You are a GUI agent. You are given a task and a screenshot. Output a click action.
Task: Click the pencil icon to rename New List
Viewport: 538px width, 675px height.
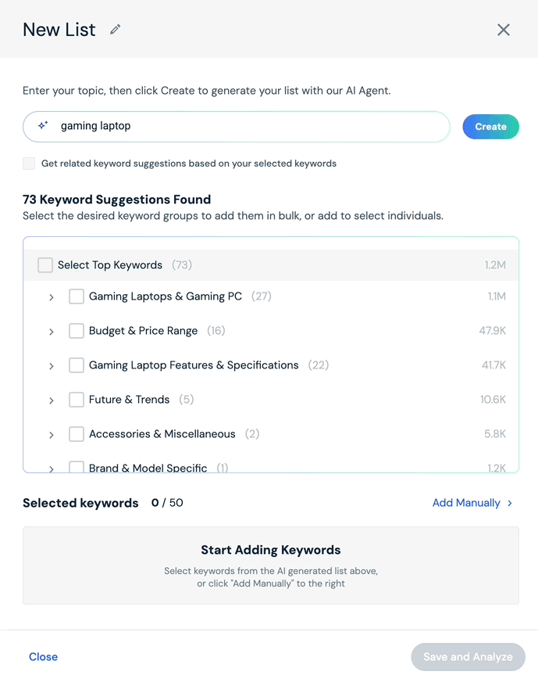(x=115, y=29)
